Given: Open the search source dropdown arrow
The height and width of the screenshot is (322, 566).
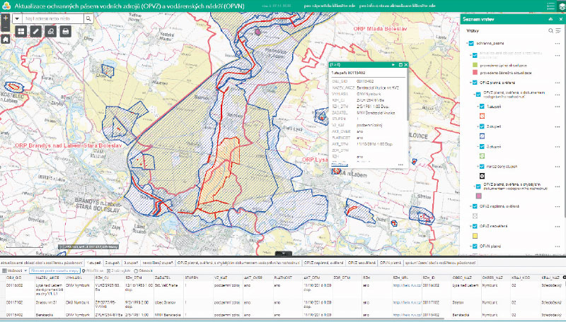Looking at the screenshot, I should 17,18.
